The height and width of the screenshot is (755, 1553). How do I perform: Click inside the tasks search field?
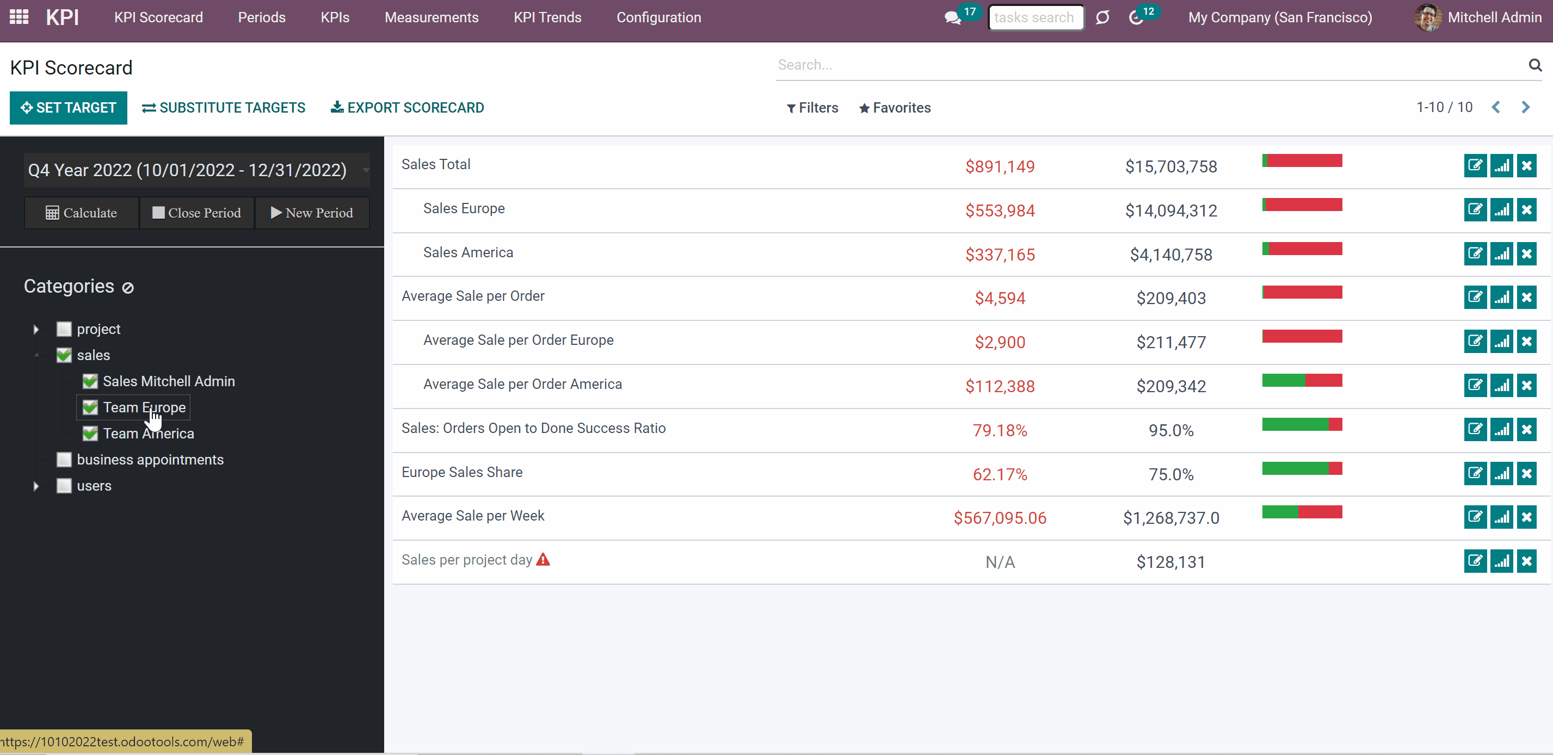pyautogui.click(x=1036, y=17)
